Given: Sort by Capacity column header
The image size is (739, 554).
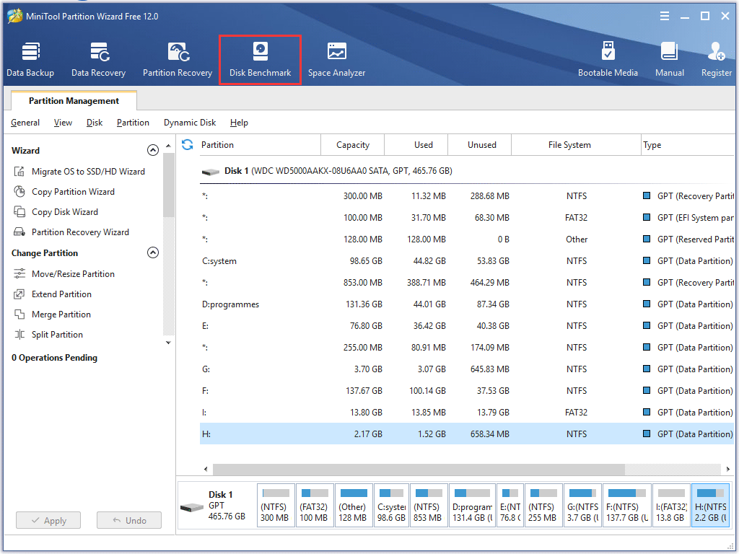Looking at the screenshot, I should click(x=352, y=144).
